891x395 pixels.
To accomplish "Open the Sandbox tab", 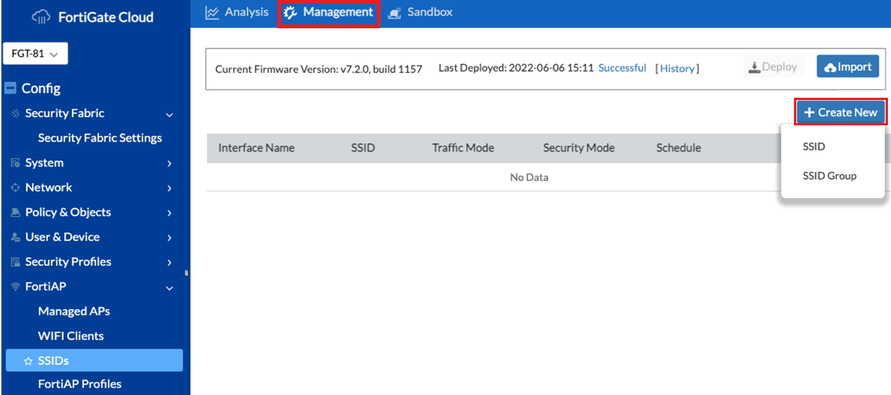I will [x=420, y=12].
